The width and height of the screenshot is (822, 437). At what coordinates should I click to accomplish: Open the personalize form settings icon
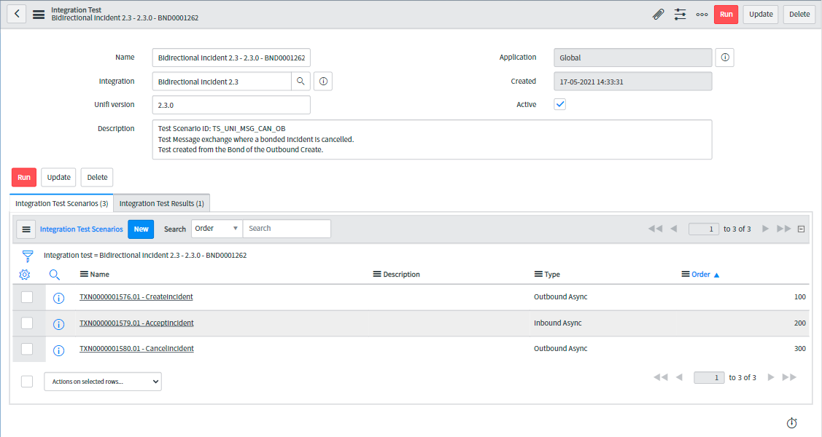click(680, 15)
